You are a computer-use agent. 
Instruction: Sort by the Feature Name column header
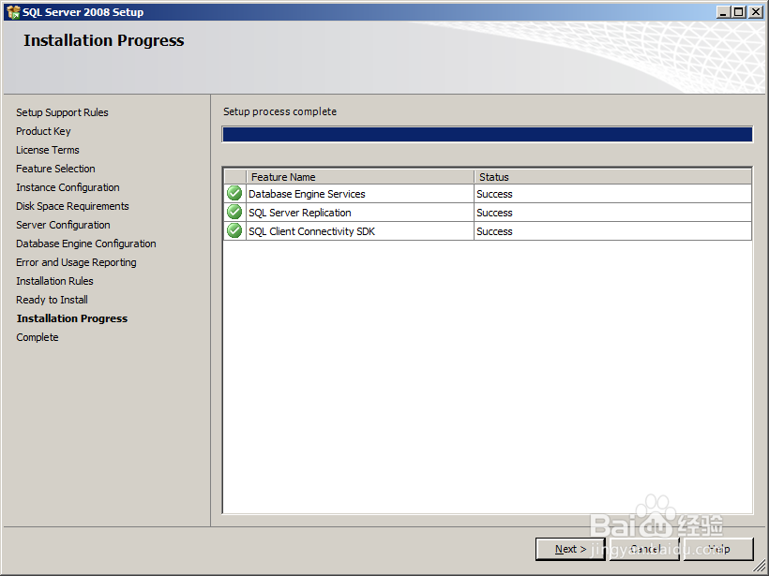360,177
